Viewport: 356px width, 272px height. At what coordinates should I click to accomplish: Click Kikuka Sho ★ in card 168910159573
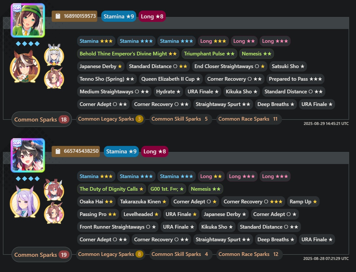tap(242, 92)
